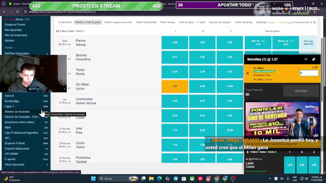Open Copilot from the taskbar

point(168,178)
